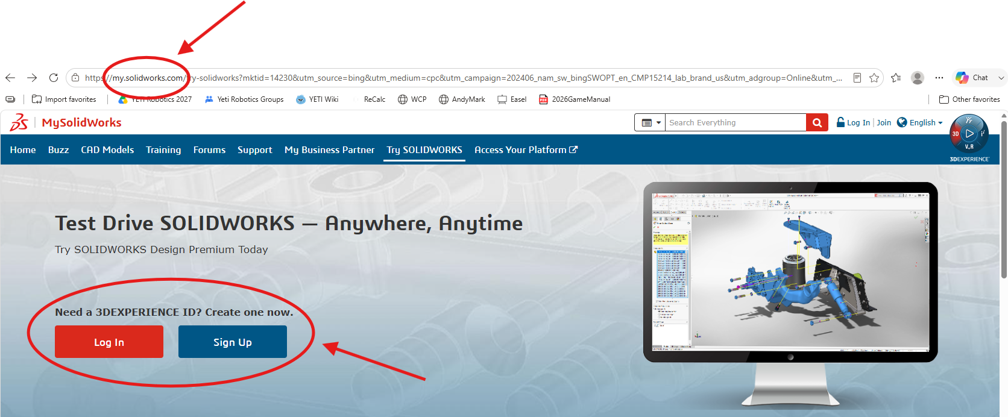Open Access Your Platform external link
This screenshot has width=1008, height=417.
[526, 149]
